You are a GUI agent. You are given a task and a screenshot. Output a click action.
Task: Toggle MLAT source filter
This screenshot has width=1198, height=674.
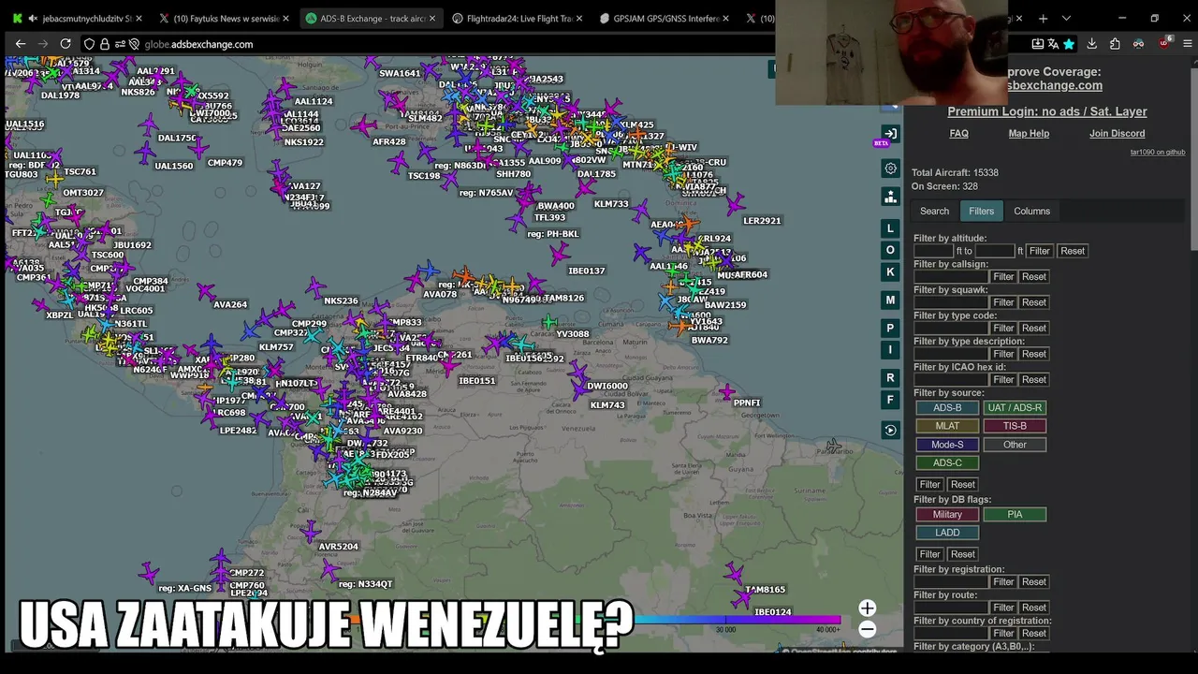(947, 426)
